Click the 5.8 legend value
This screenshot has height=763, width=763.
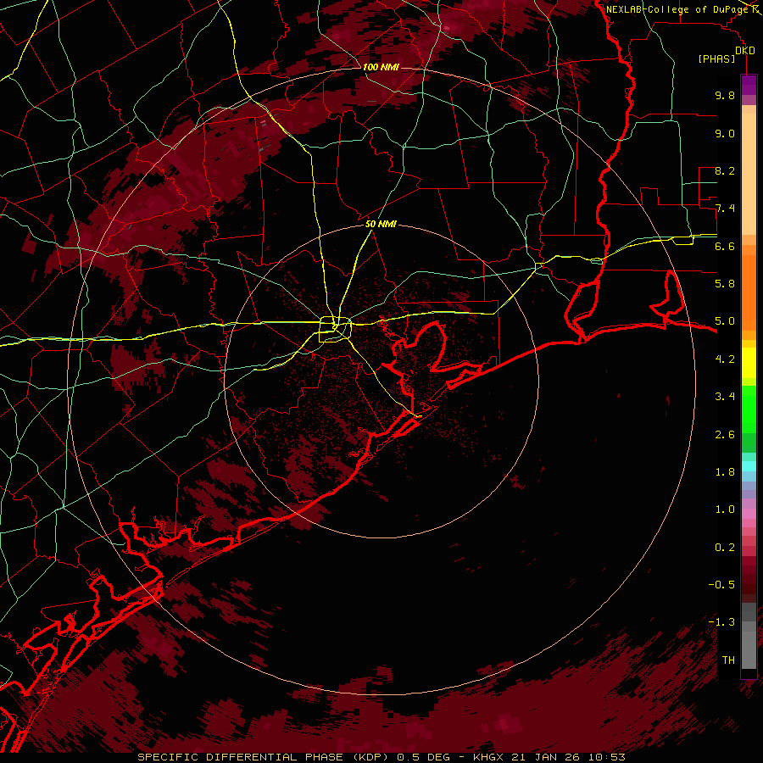point(725,284)
